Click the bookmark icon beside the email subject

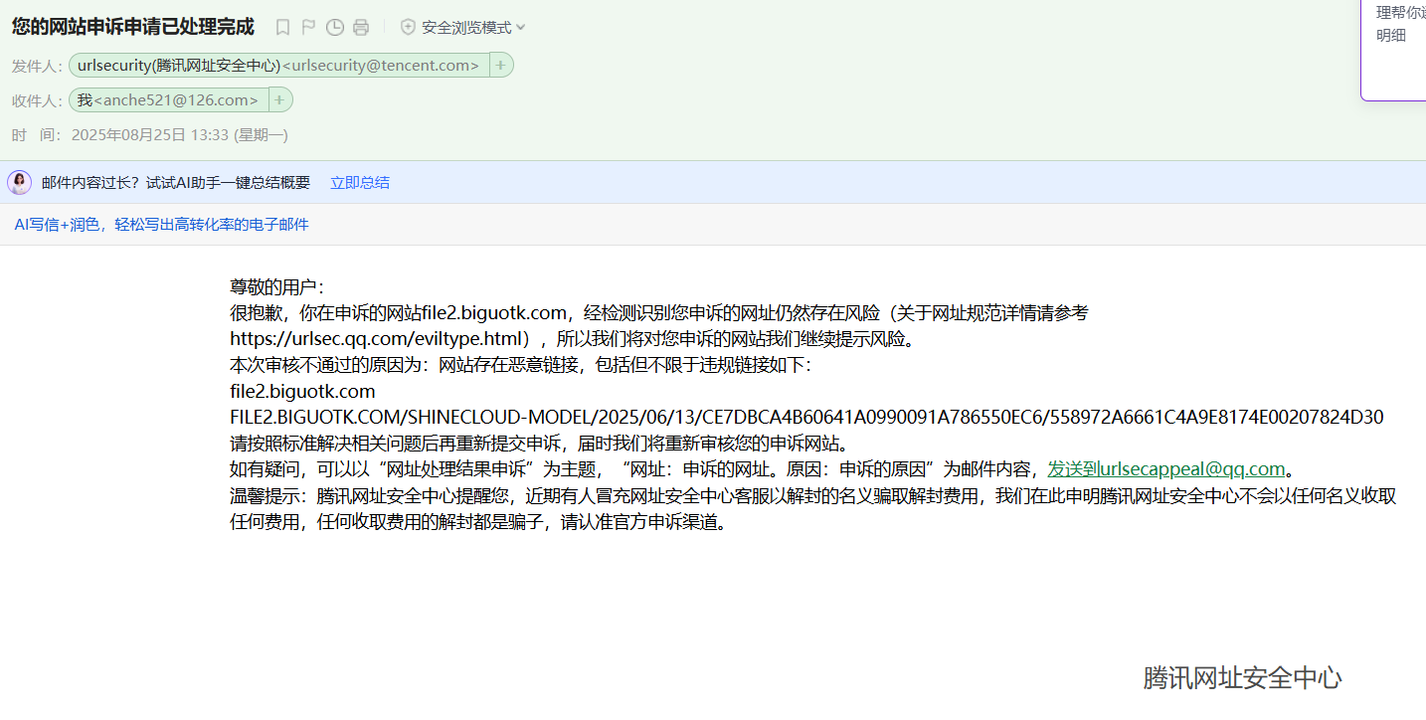pyautogui.click(x=282, y=28)
